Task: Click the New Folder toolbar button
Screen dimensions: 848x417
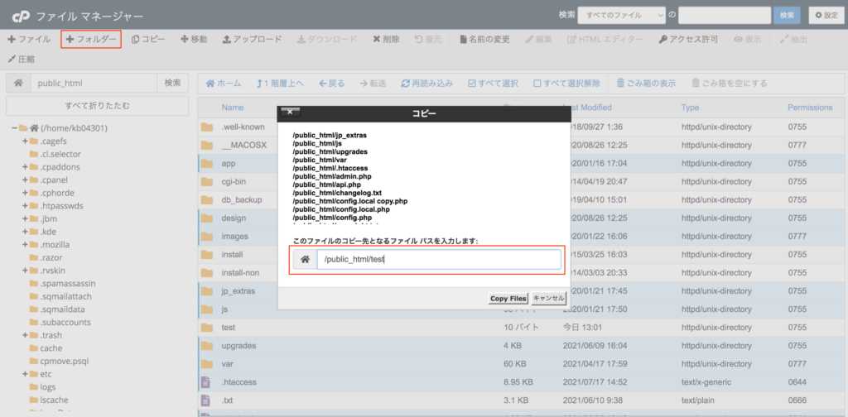Action: point(91,39)
